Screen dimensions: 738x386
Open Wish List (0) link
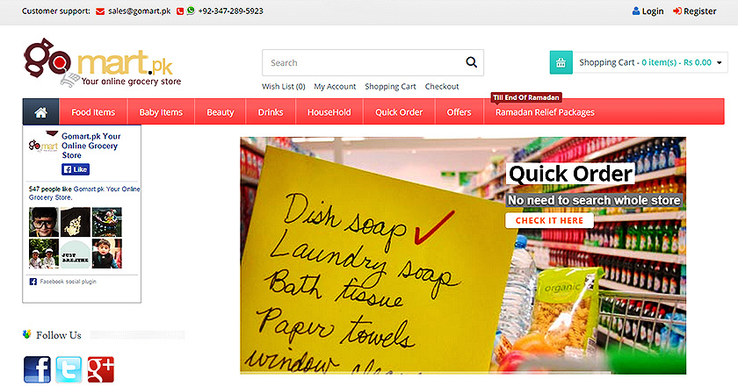283,87
